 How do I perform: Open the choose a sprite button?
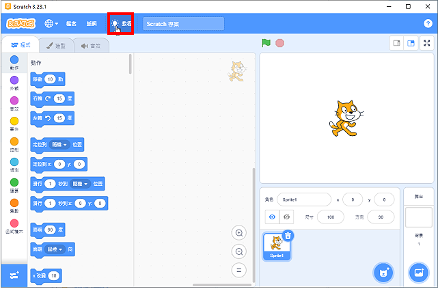click(383, 273)
